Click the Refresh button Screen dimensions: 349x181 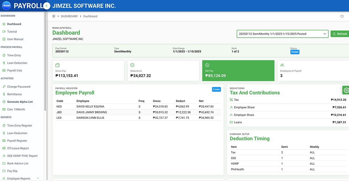340,34
